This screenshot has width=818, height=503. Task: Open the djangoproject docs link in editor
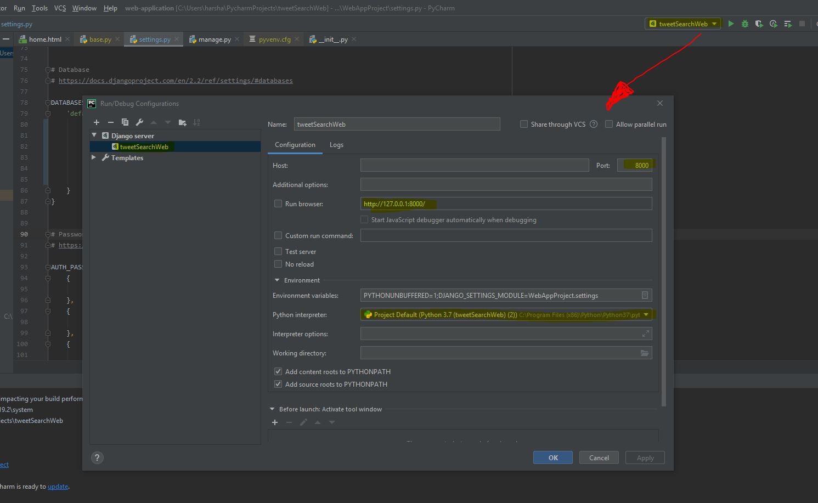176,81
